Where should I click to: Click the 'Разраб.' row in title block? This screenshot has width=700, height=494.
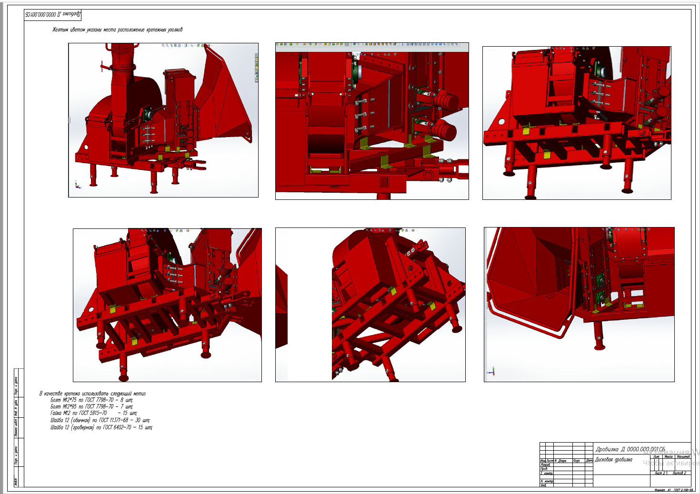[x=566, y=464]
